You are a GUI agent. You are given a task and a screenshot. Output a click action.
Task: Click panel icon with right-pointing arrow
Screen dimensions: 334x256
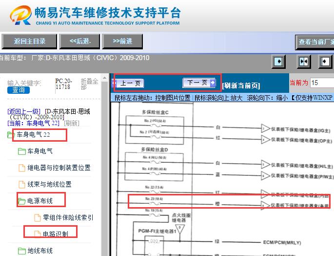click(278, 62)
